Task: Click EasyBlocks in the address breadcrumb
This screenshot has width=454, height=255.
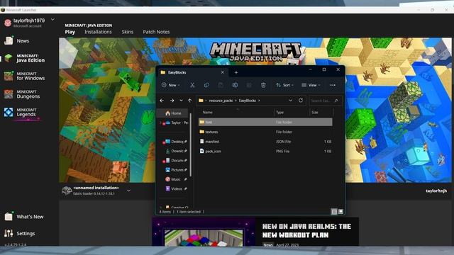Action: coord(248,101)
